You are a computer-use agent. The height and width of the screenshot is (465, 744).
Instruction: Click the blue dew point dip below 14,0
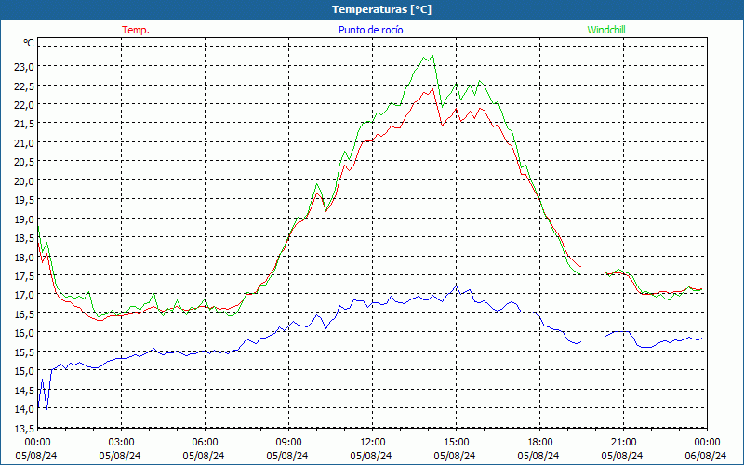(46, 409)
